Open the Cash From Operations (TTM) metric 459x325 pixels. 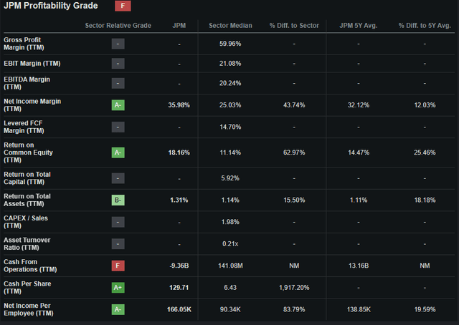pyautogui.click(x=30, y=266)
